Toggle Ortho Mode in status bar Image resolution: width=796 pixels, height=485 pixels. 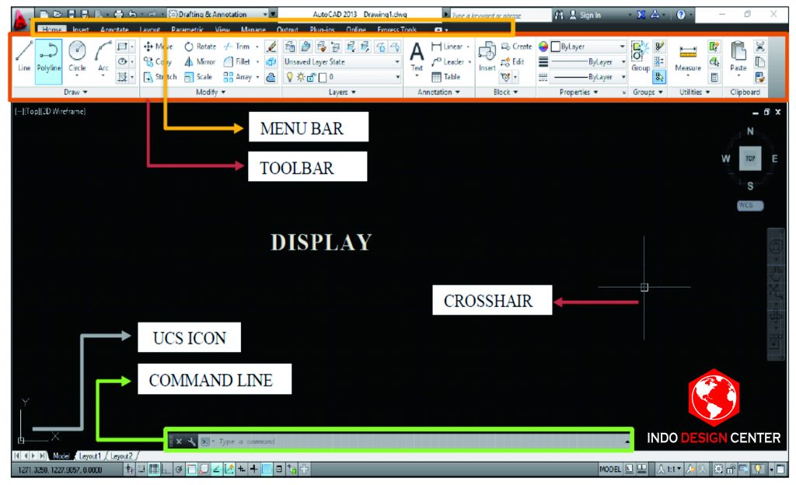coord(166,469)
